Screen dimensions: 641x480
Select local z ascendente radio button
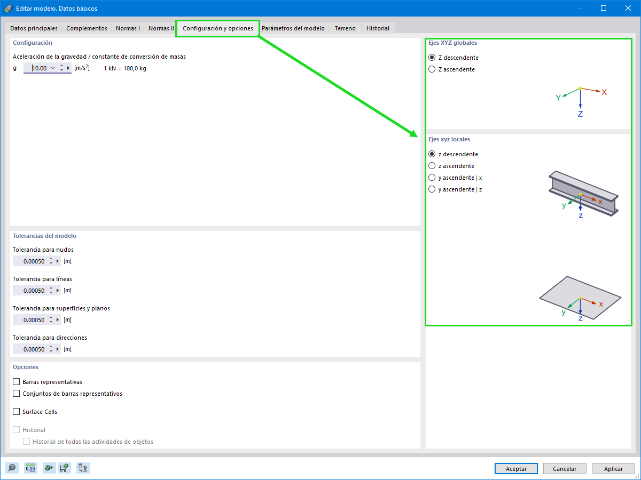point(432,166)
